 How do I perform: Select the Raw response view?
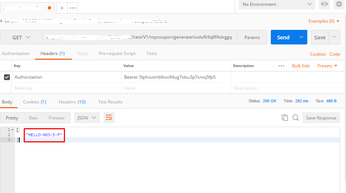pyautogui.click(x=33, y=118)
